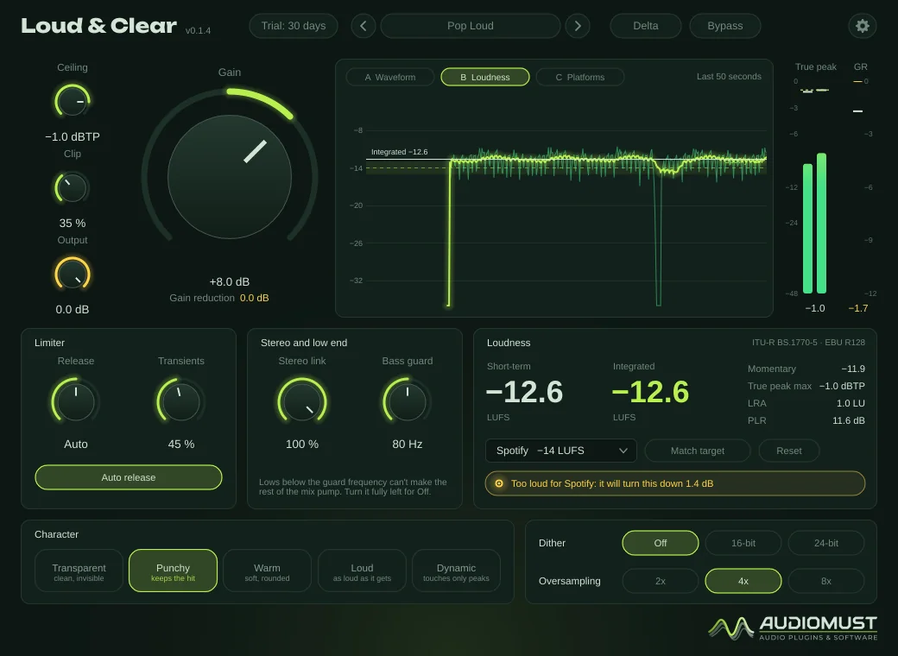898x656 pixels.
Task: Select the Dynamic character mode
Action: pyautogui.click(x=456, y=571)
